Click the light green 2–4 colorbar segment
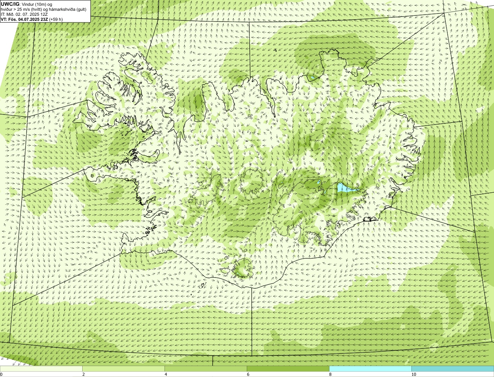Screen dimensions: 494x377 (123, 369)
